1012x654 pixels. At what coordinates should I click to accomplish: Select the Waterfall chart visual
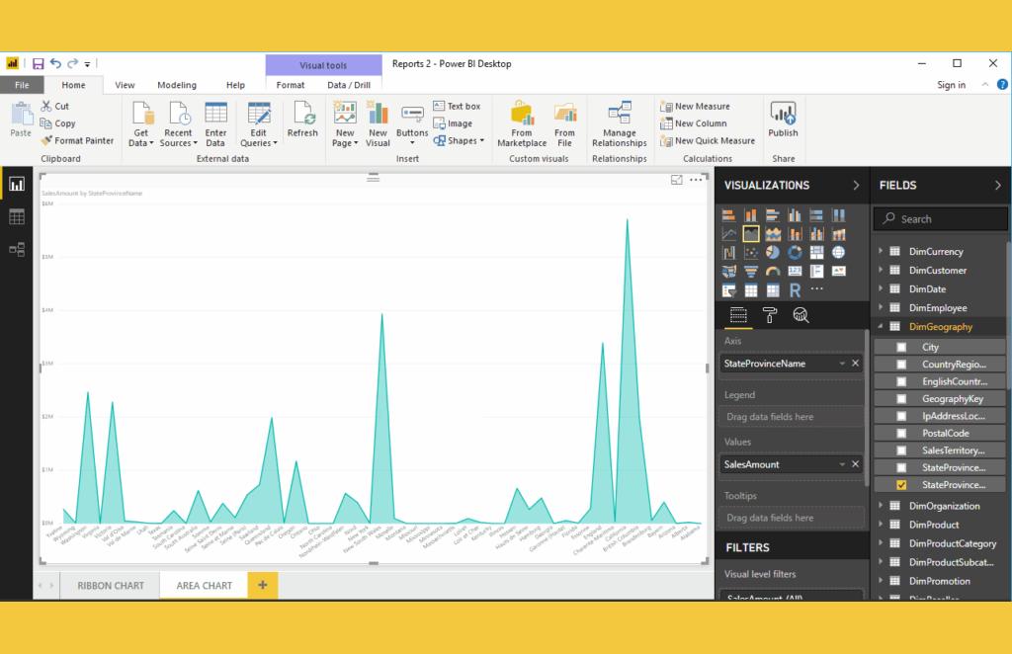pyautogui.click(x=728, y=253)
